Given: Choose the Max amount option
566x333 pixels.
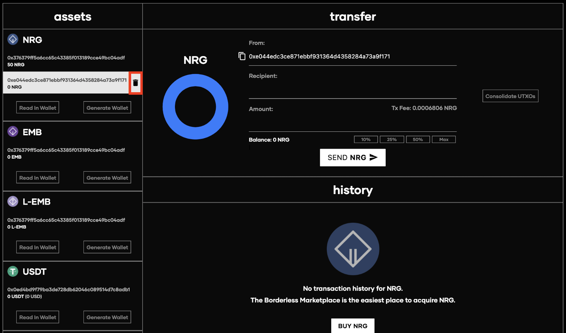Looking at the screenshot, I should tap(443, 140).
